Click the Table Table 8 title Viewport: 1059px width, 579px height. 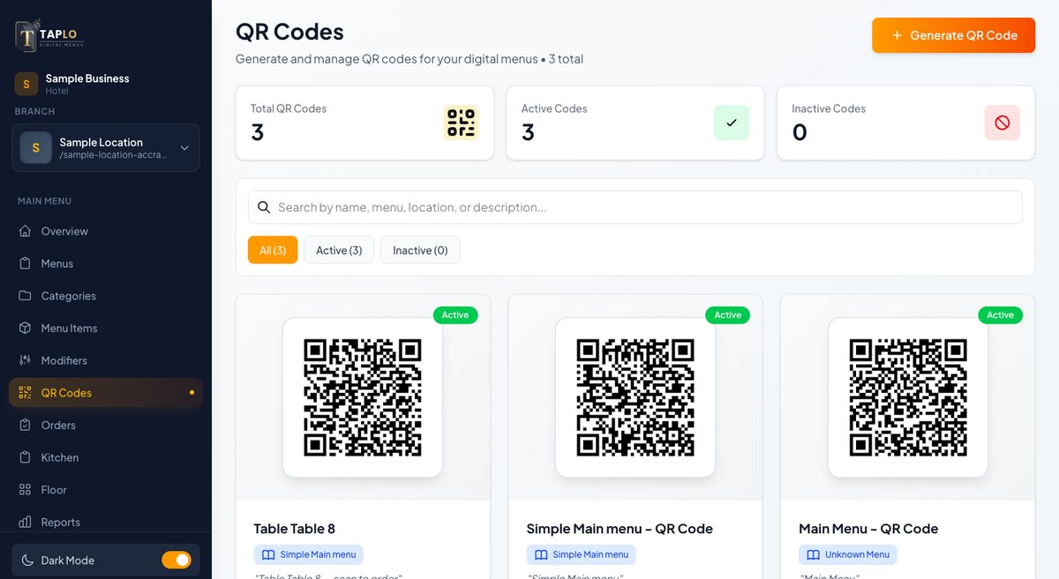pos(295,529)
